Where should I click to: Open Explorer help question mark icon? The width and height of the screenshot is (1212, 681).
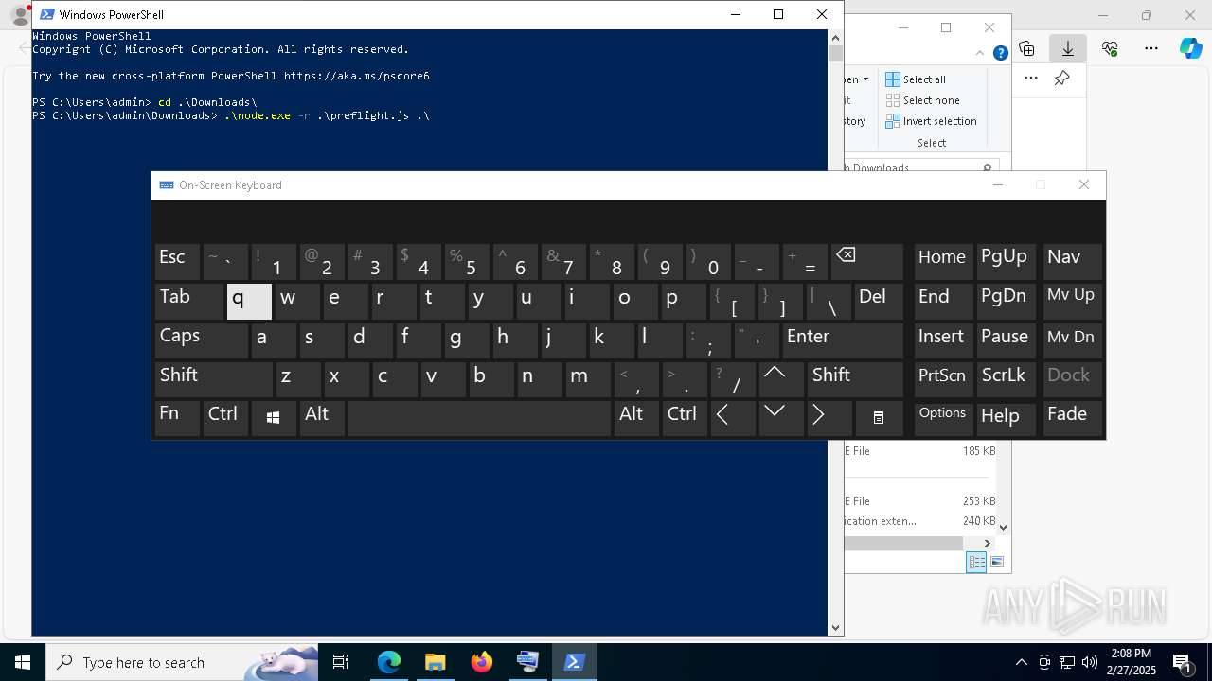1000,53
